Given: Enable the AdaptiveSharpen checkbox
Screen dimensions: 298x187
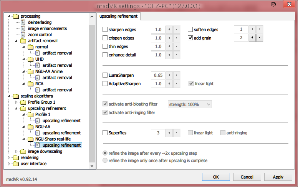Looking at the screenshot, I should 105,84.
